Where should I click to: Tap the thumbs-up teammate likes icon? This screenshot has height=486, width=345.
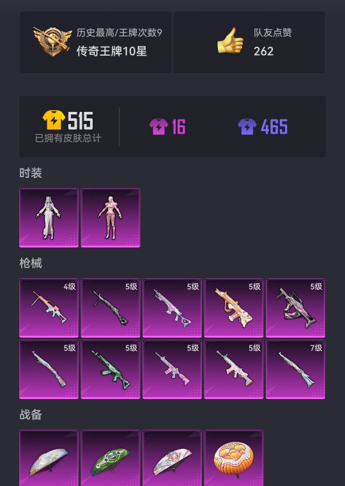click(231, 40)
